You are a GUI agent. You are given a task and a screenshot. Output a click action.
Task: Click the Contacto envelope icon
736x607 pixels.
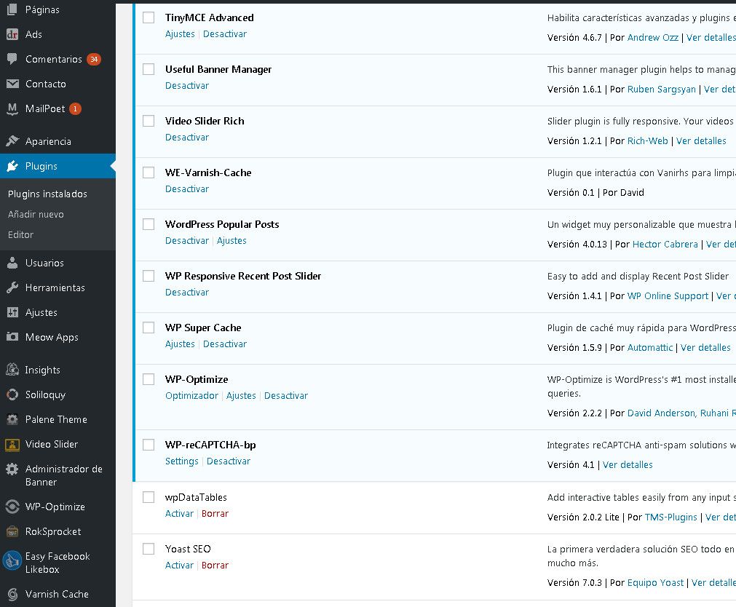coord(12,84)
